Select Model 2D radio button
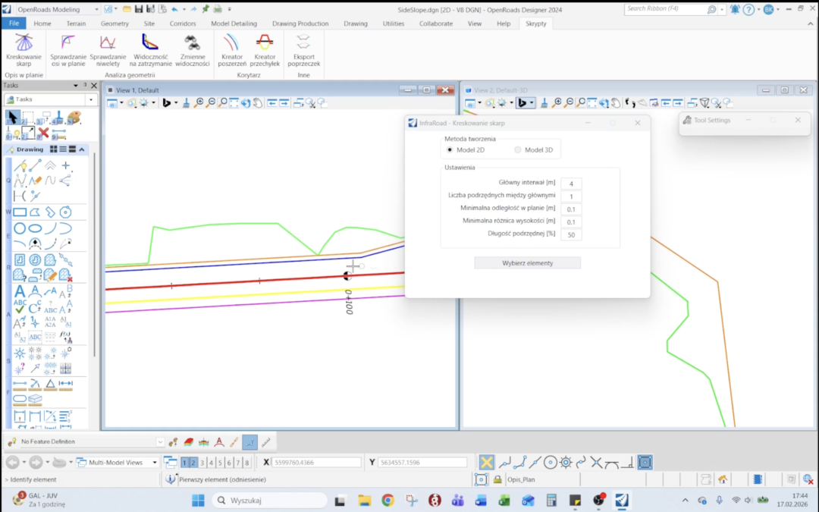The height and width of the screenshot is (512, 819). [450, 149]
